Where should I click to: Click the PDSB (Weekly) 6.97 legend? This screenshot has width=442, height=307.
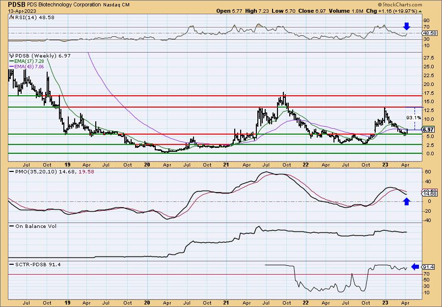point(43,56)
